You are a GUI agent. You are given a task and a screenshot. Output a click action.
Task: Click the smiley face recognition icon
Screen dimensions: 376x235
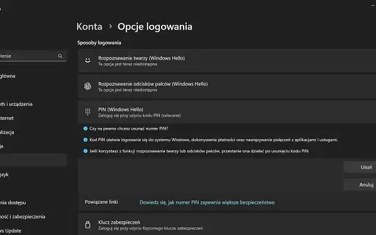click(x=88, y=60)
